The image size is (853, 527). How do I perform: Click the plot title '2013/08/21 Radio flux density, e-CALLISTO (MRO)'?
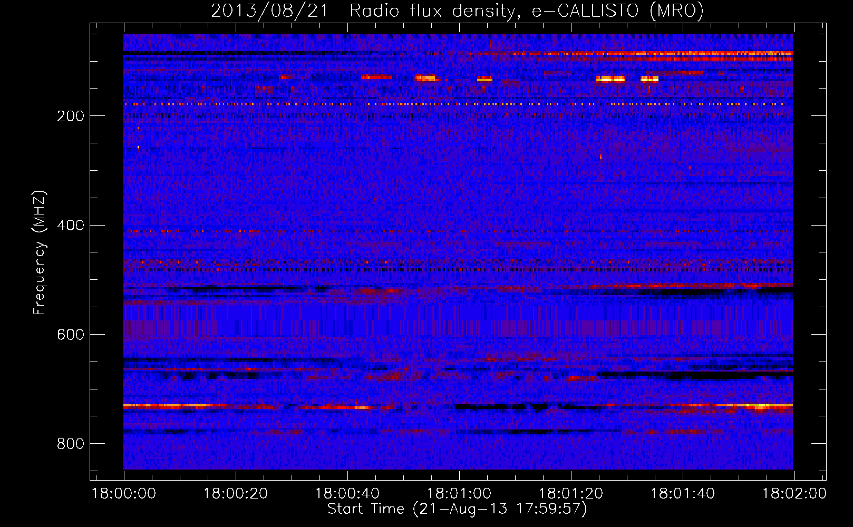point(457,11)
